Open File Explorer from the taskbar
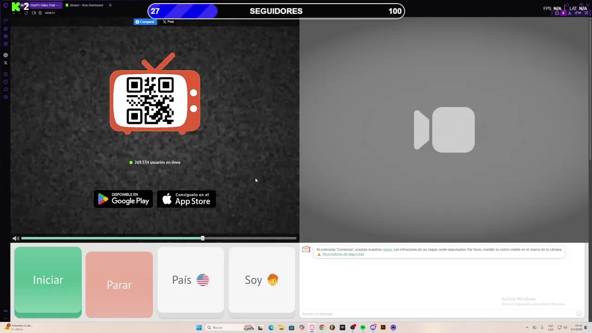 281,327
